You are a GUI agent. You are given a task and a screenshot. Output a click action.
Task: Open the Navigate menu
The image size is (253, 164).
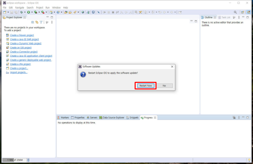tap(20, 8)
